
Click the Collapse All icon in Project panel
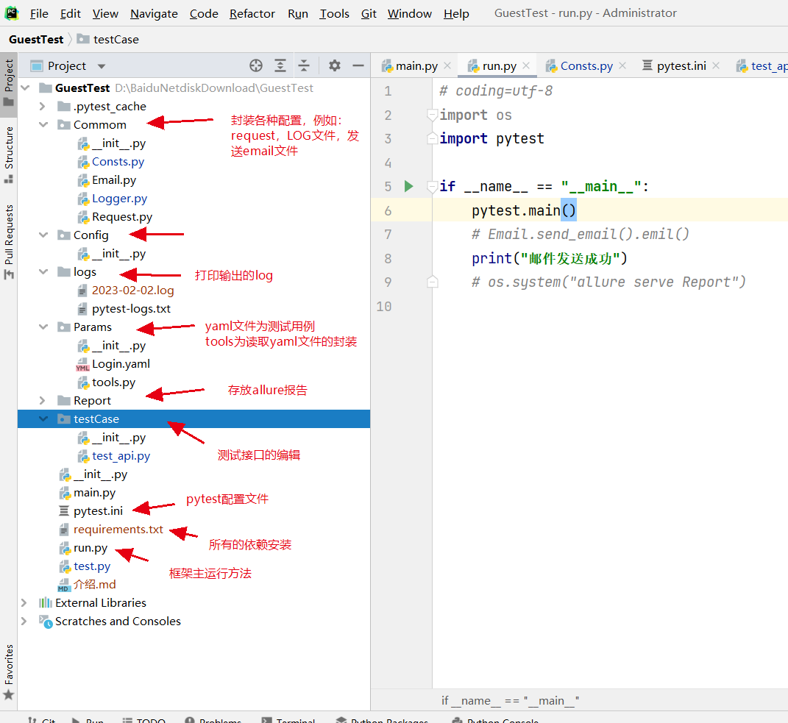[304, 65]
